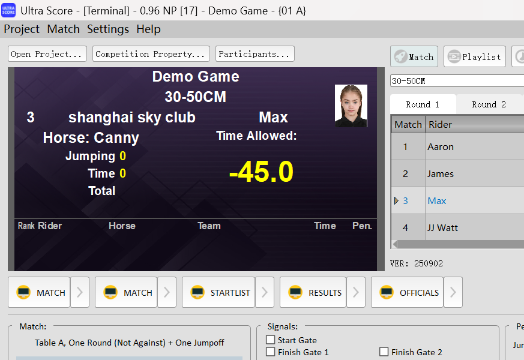Click the current-row arrow marker beside match 3
The image size is (524, 360).
click(396, 201)
